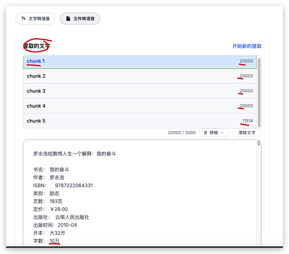
Task: Click the 页数 193页 line
Action: [x=48, y=201]
